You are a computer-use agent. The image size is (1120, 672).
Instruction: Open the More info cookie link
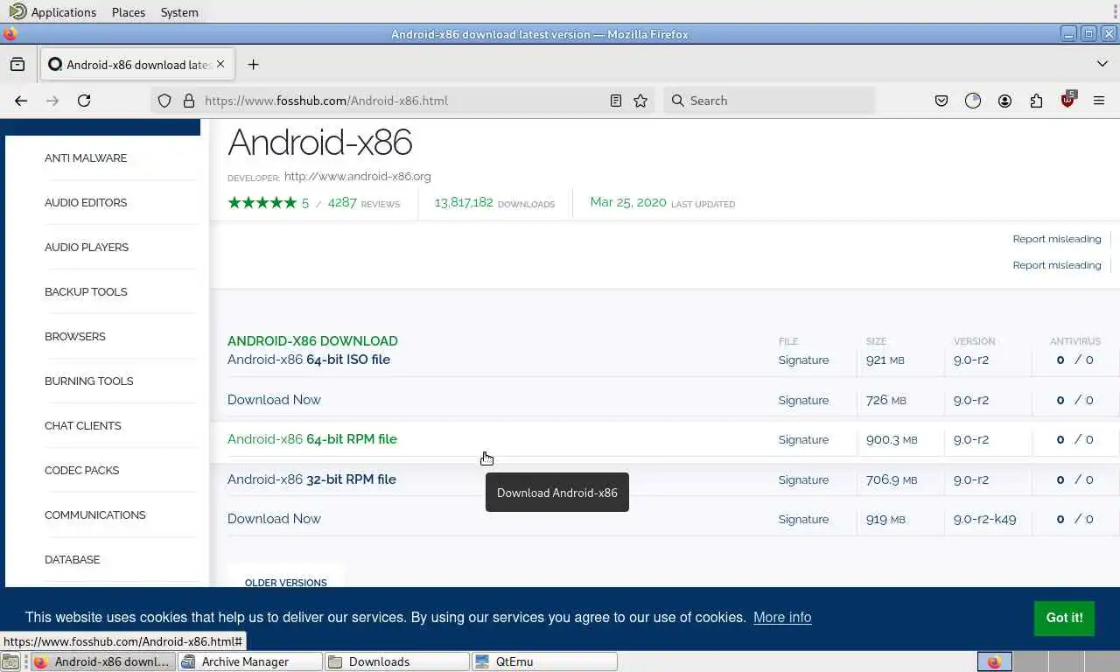click(782, 617)
